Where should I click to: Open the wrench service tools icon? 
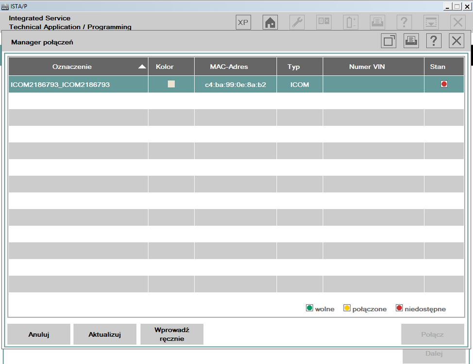297,22
